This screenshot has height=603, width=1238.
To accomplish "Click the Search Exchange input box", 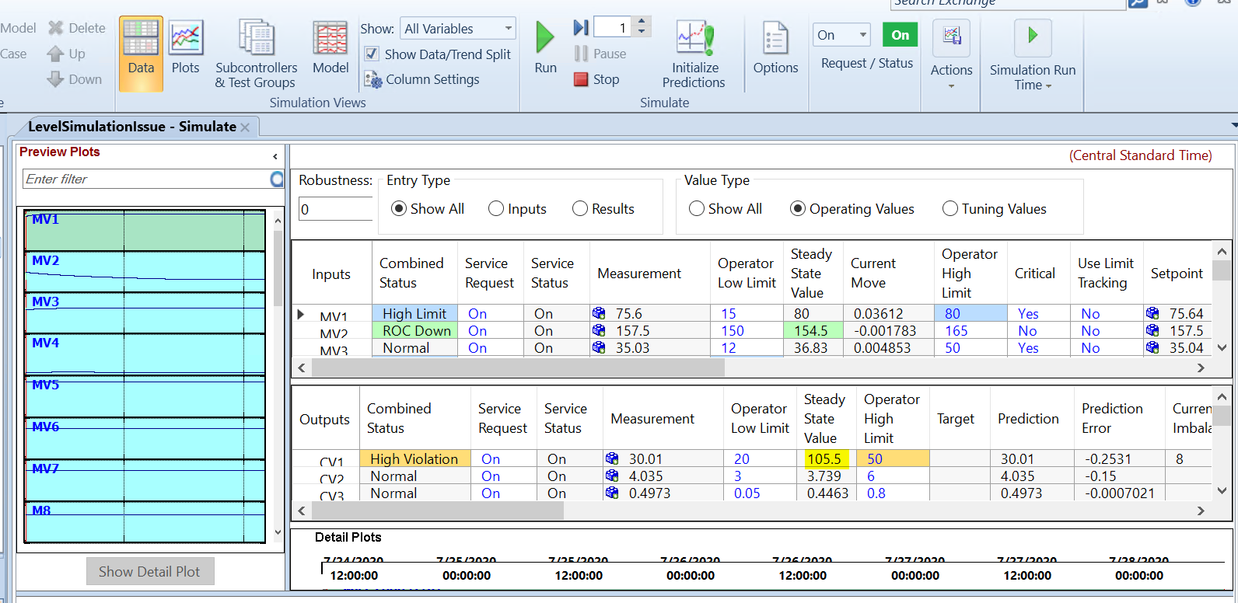I will coord(1008,3).
